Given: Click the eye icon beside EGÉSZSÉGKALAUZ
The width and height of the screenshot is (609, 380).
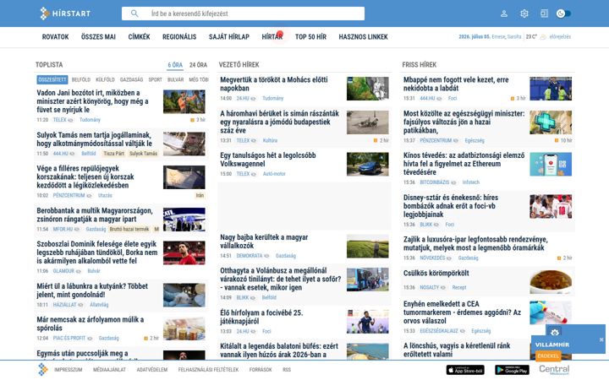Looking at the screenshot, I should click(x=462, y=331).
